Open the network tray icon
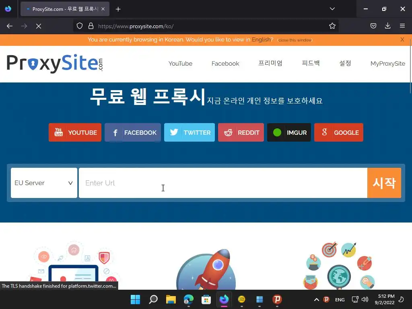The width and height of the screenshot is (412, 309). pyautogui.click(x=355, y=299)
